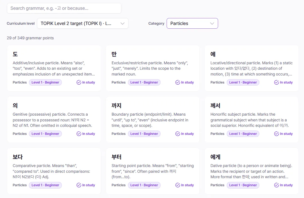The width and height of the screenshot is (304, 198).
Task: Open the 도 grammar point title
Action: pyautogui.click(x=15, y=54)
